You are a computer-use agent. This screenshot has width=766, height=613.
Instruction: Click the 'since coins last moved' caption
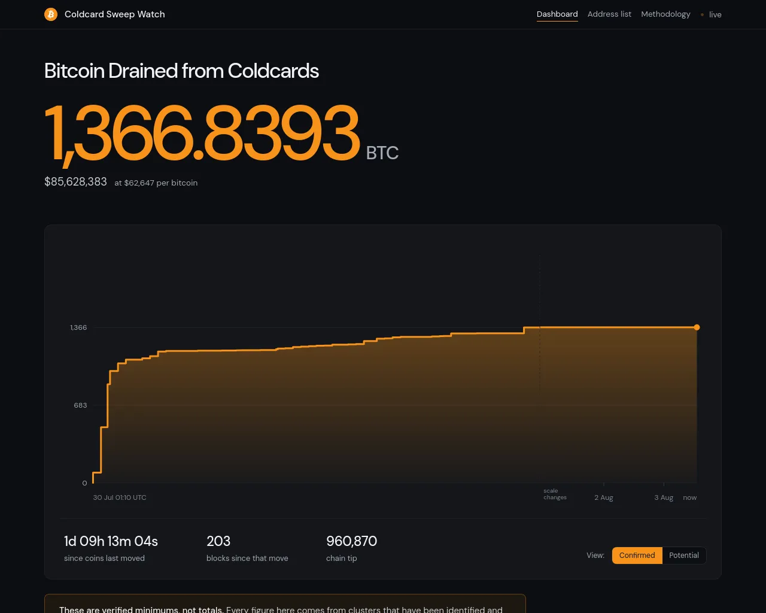(x=104, y=559)
